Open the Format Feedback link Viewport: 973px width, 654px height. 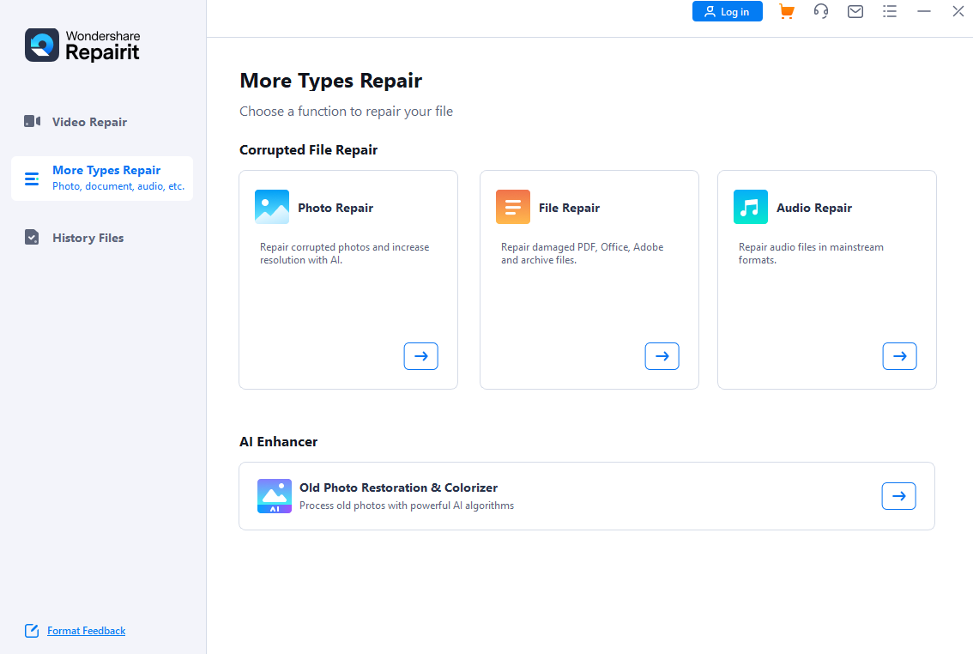pos(86,631)
